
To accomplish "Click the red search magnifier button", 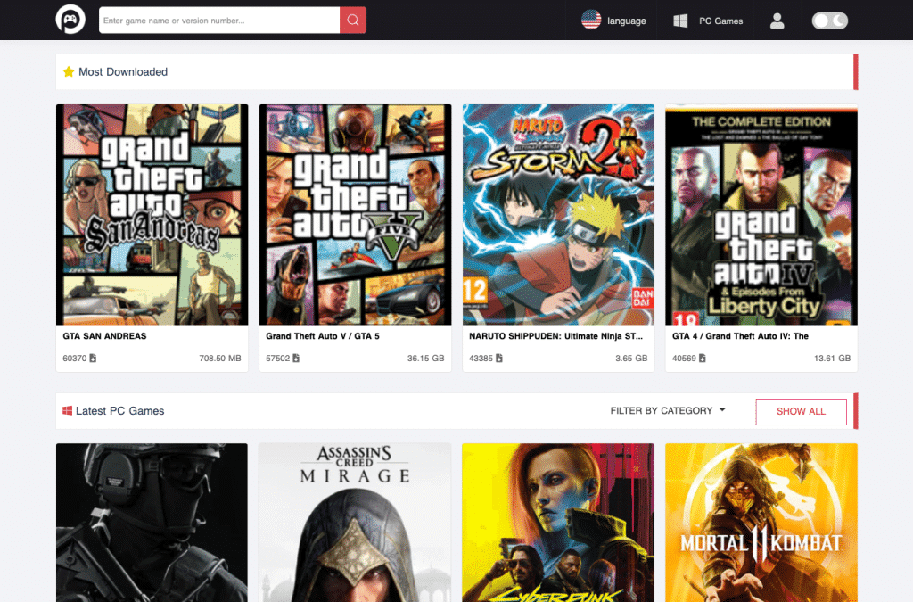I will tap(353, 20).
